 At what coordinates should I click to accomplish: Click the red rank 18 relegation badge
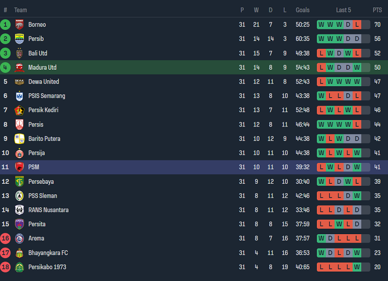5,267
